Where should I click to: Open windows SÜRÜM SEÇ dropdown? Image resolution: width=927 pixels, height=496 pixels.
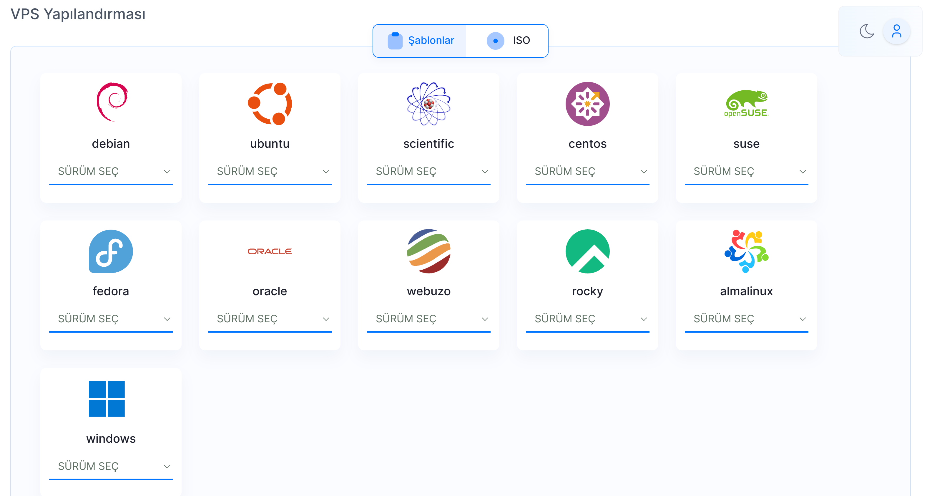tap(111, 467)
